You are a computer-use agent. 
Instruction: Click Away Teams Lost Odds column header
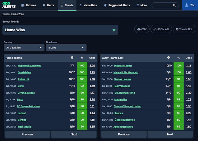[x=189, y=58]
